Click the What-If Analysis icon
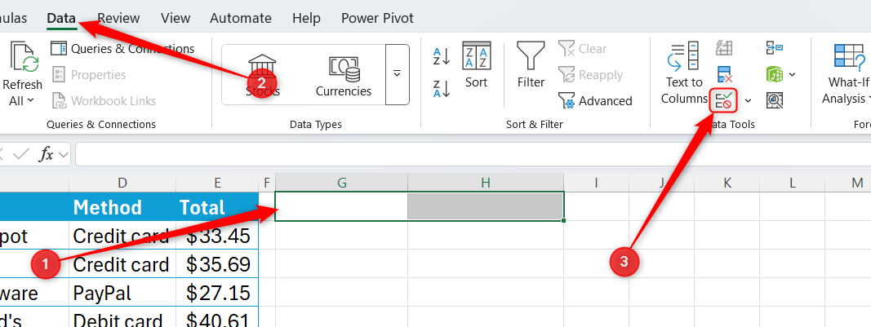The height and width of the screenshot is (327, 871). [x=849, y=57]
